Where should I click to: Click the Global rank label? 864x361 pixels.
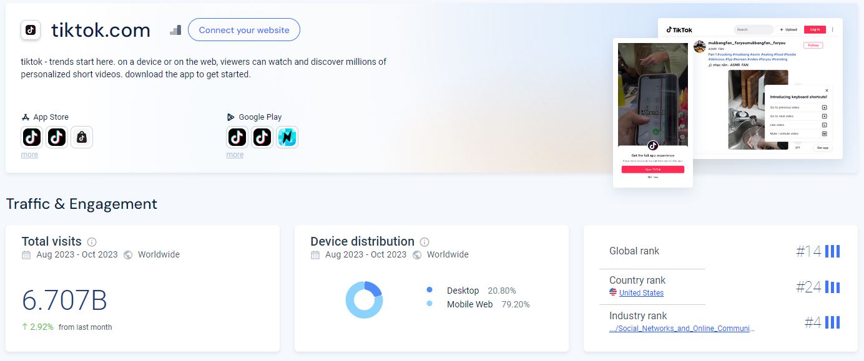pos(634,251)
